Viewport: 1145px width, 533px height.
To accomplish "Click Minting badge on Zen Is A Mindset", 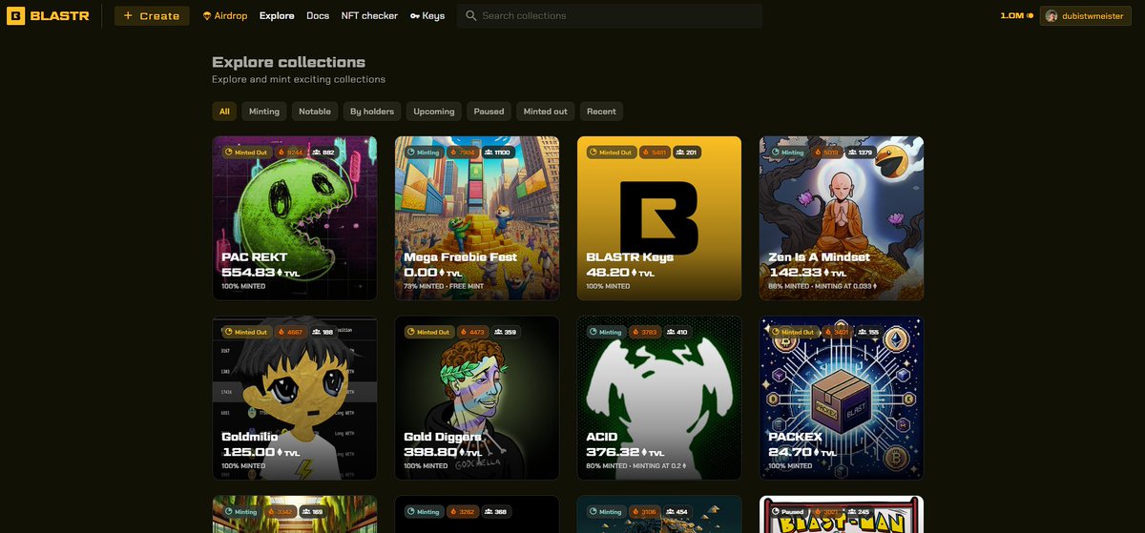I will (x=788, y=153).
